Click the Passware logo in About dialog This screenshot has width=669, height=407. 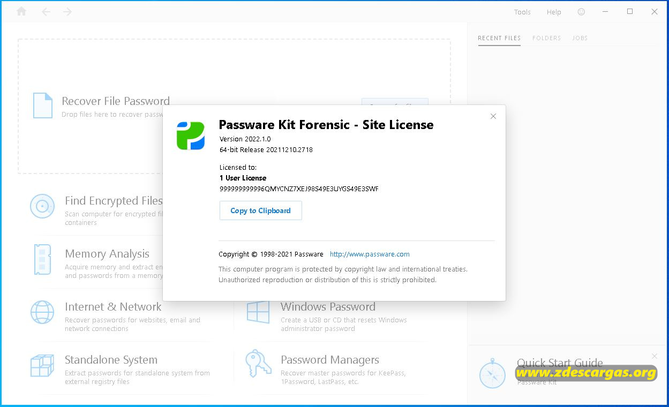[x=191, y=135]
